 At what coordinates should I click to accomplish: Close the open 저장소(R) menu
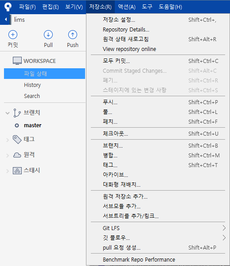(101, 7)
